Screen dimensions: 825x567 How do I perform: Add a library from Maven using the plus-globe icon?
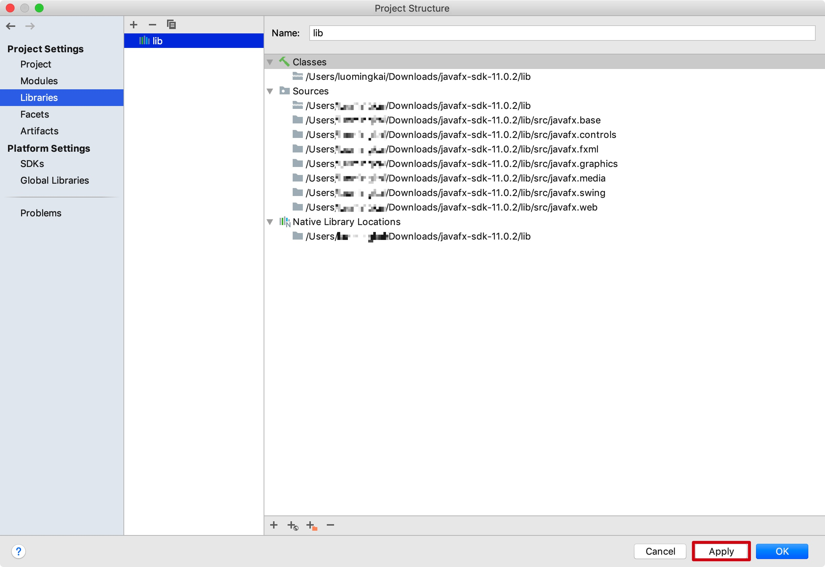tap(293, 525)
